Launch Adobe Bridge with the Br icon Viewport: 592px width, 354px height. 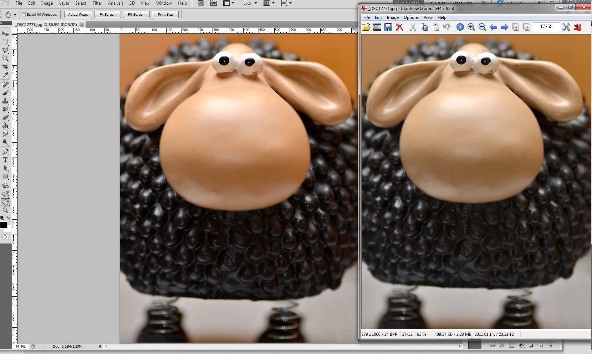point(201,3)
